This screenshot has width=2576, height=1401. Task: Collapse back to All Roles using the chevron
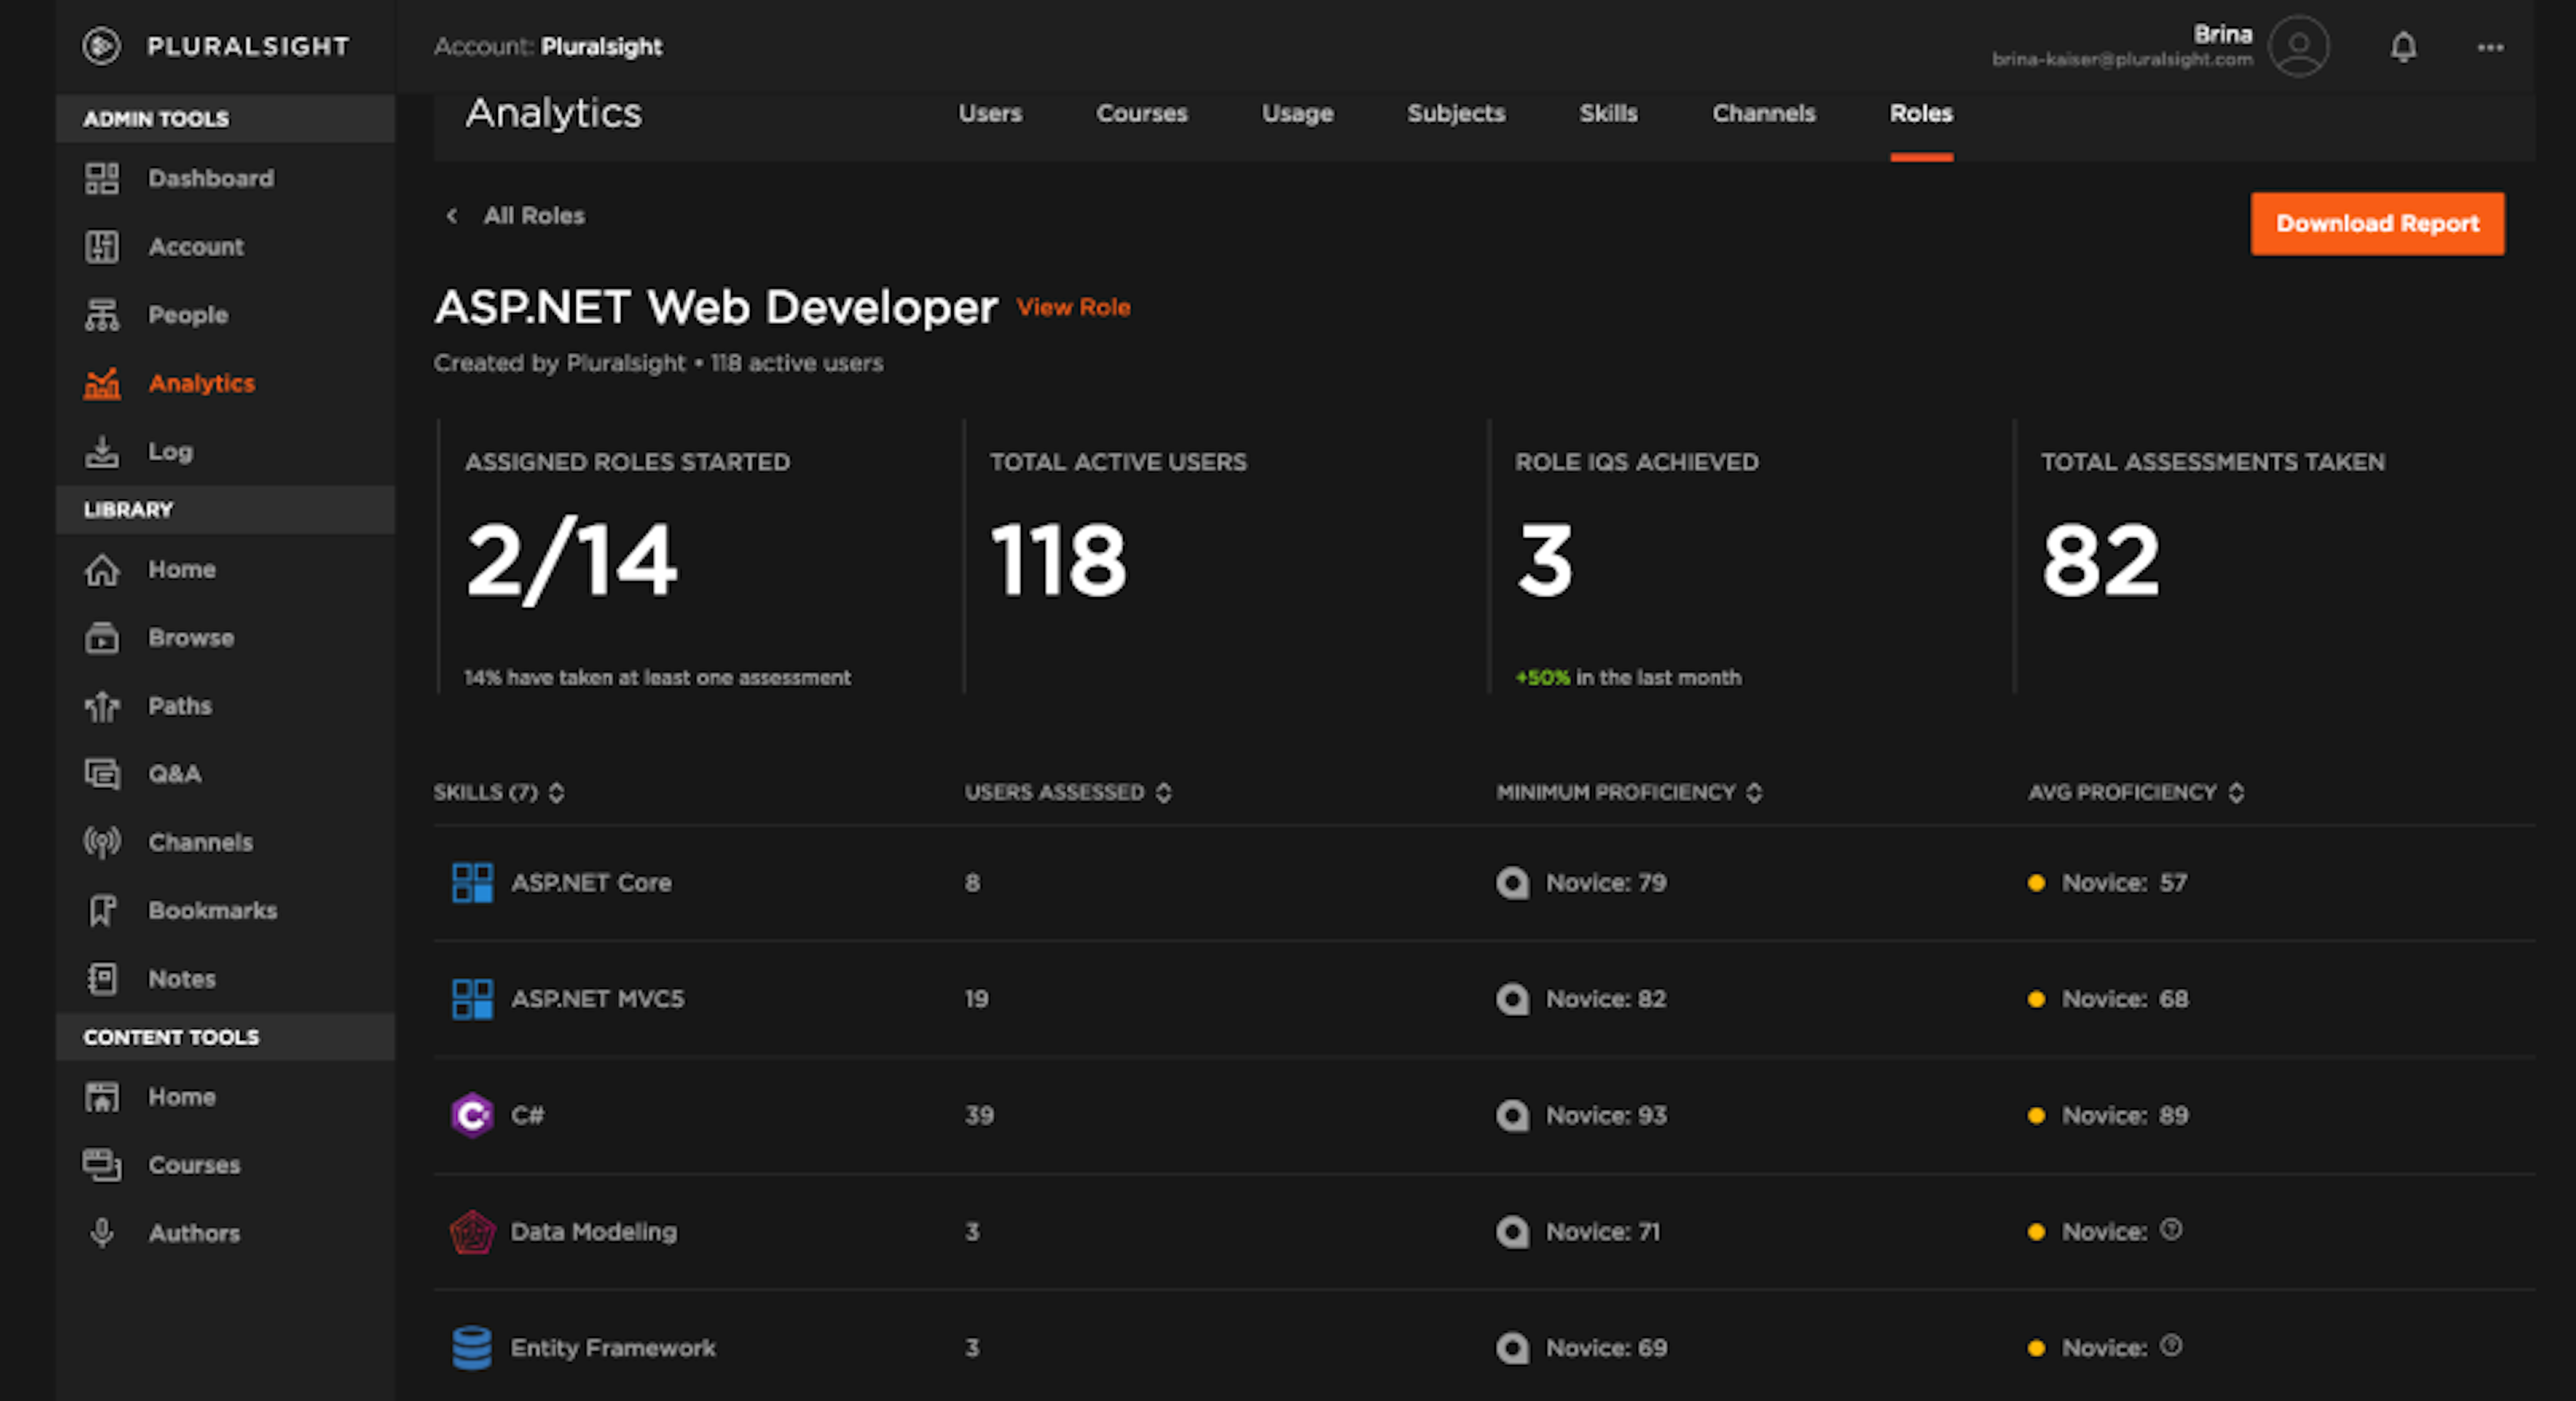[451, 215]
